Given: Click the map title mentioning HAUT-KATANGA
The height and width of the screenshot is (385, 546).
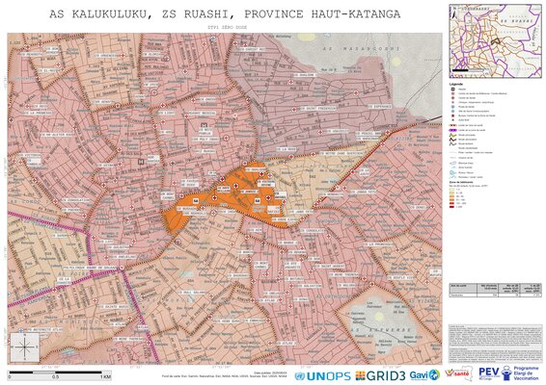Looking at the screenshot, I should pos(225,14).
